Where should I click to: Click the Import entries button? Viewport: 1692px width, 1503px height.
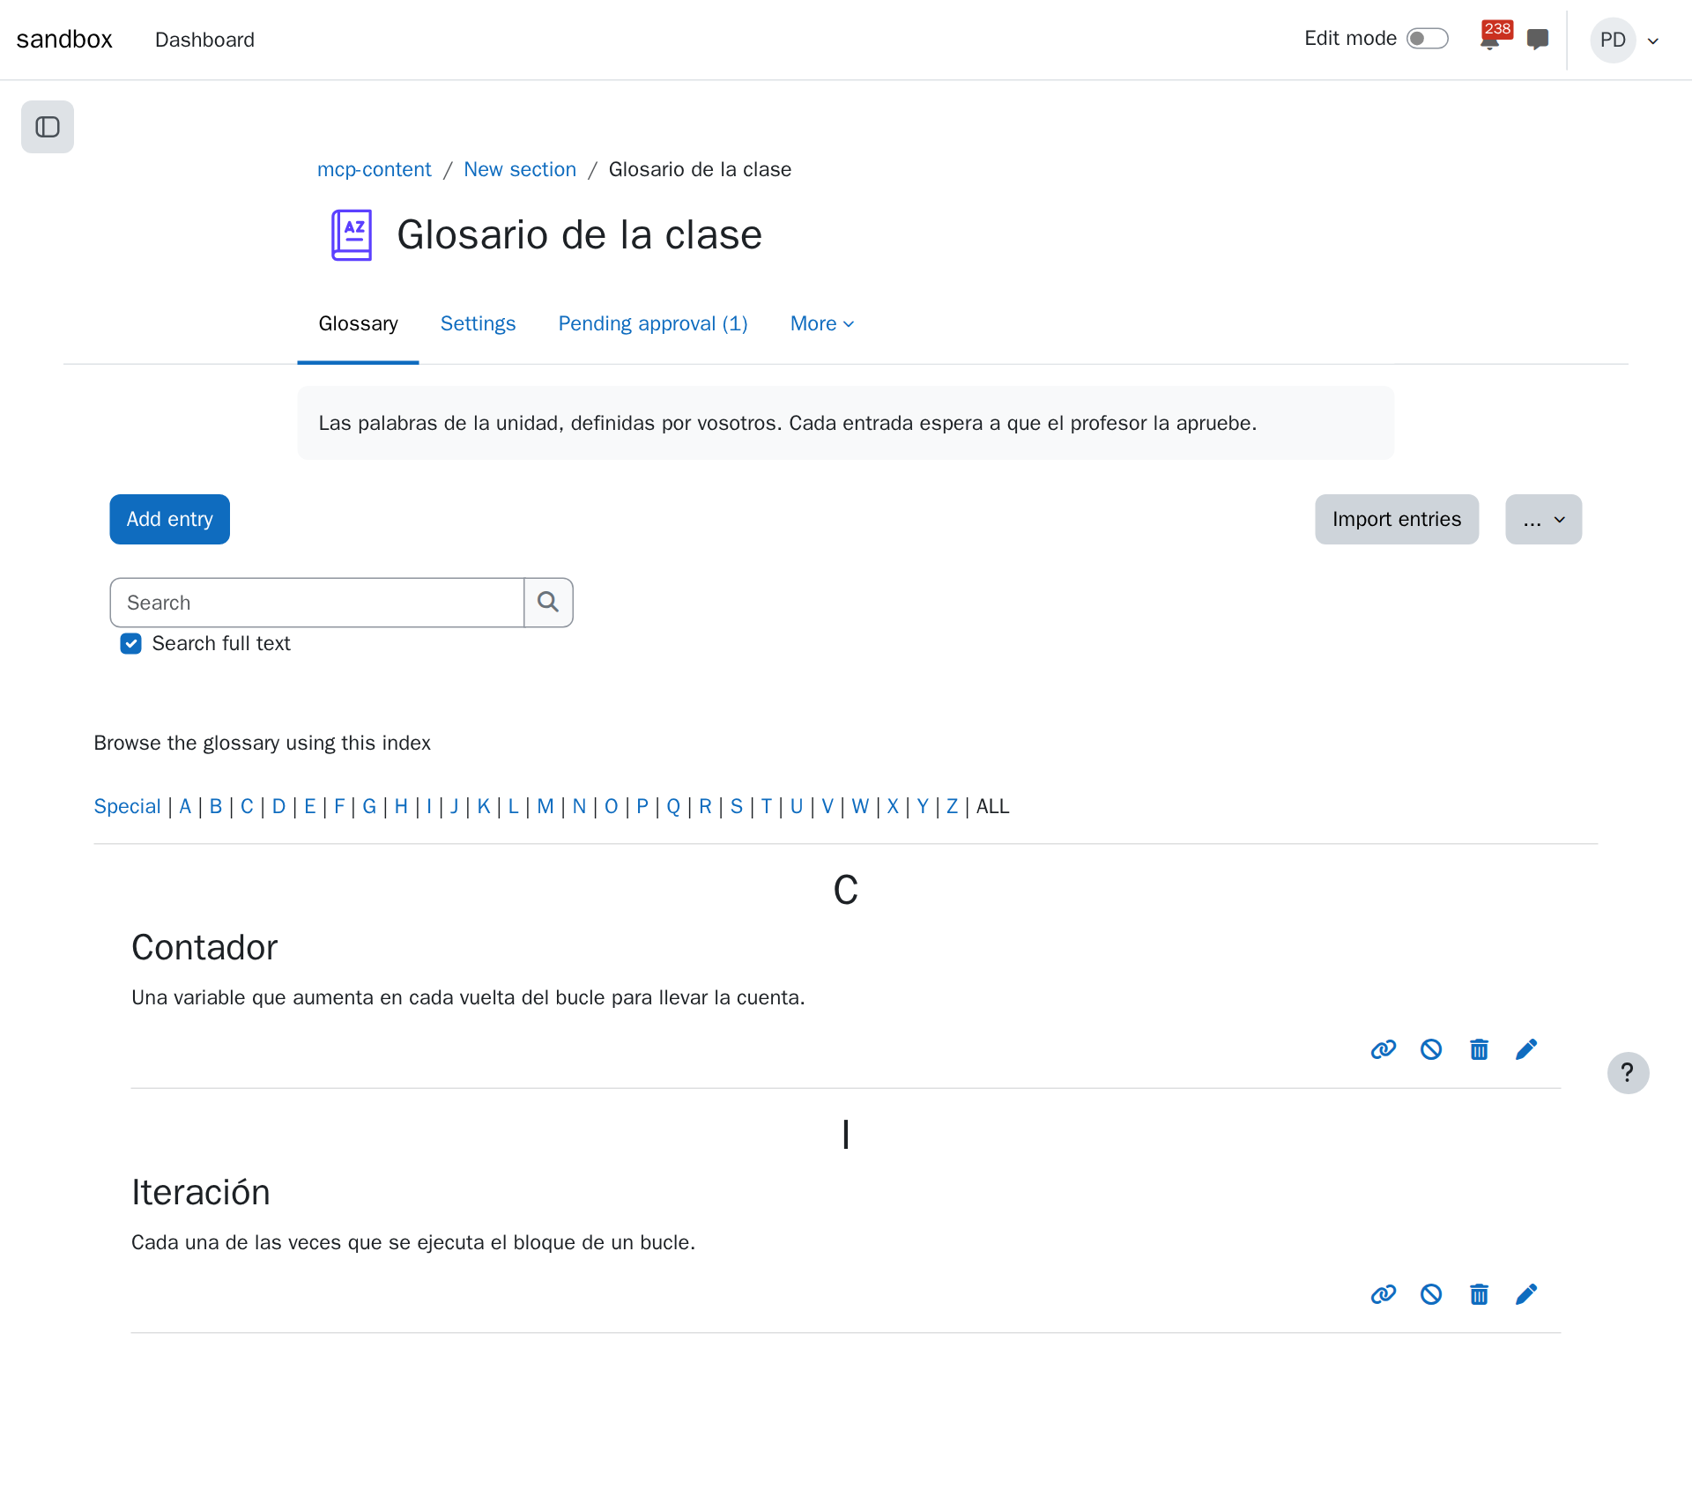[x=1397, y=520]
